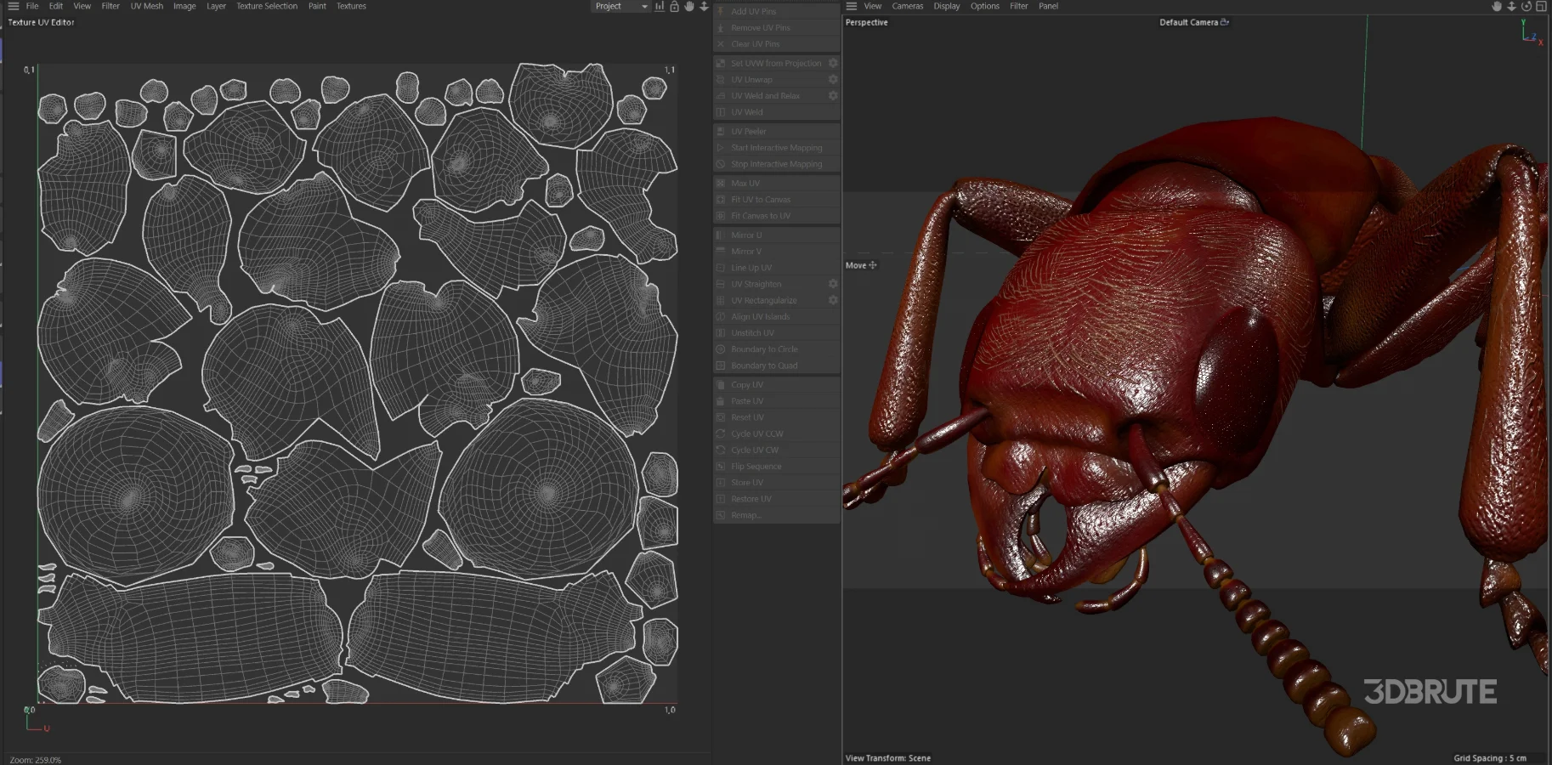Open the Texture Selection menu
The width and height of the screenshot is (1552, 765).
coord(267,6)
